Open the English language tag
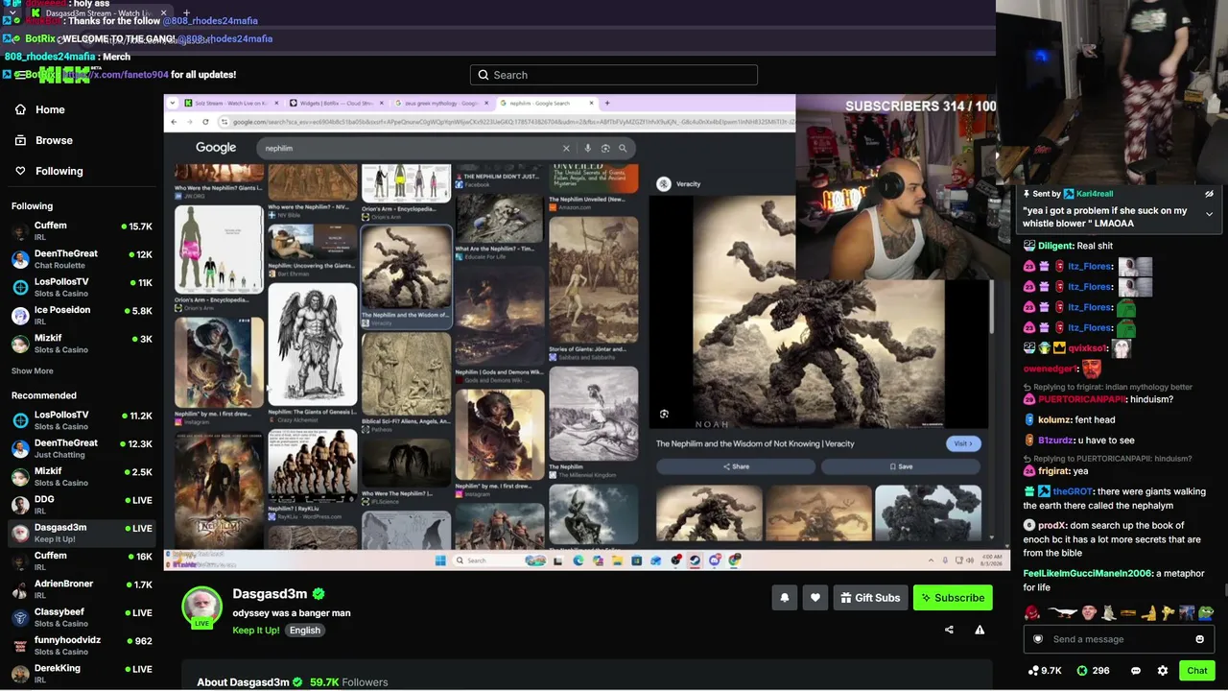This screenshot has height=691, width=1228. pyautogui.click(x=305, y=631)
